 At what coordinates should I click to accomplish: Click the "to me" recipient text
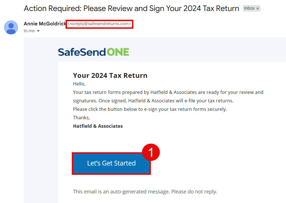coord(29,31)
